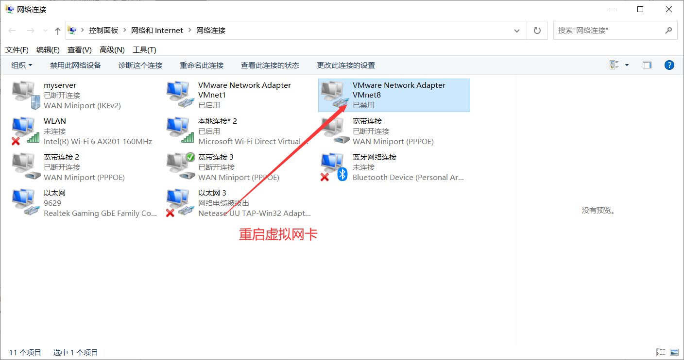Select the 以太网 3 TAP adapter icon
The width and height of the screenshot is (684, 360).
pos(180,203)
